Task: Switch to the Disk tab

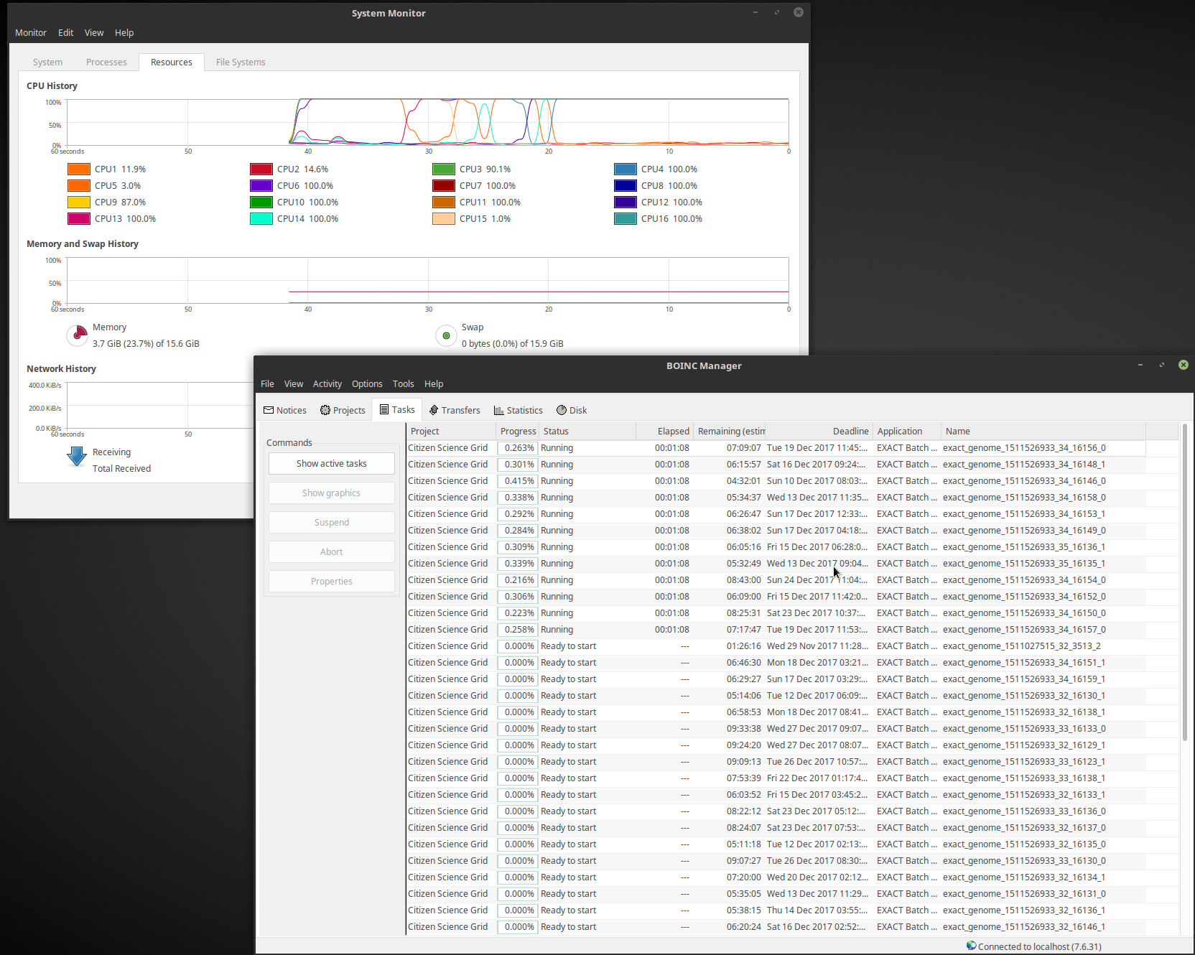Action: point(572,410)
